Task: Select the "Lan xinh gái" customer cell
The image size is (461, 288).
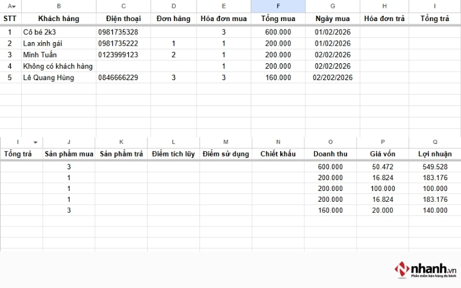Action: pos(43,43)
